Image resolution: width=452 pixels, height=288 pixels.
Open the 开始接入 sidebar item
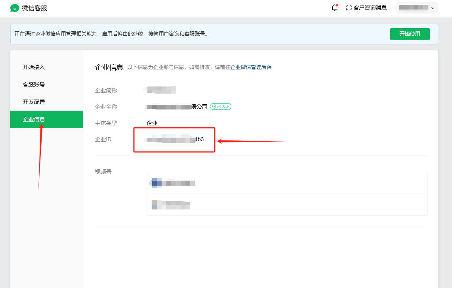(34, 67)
